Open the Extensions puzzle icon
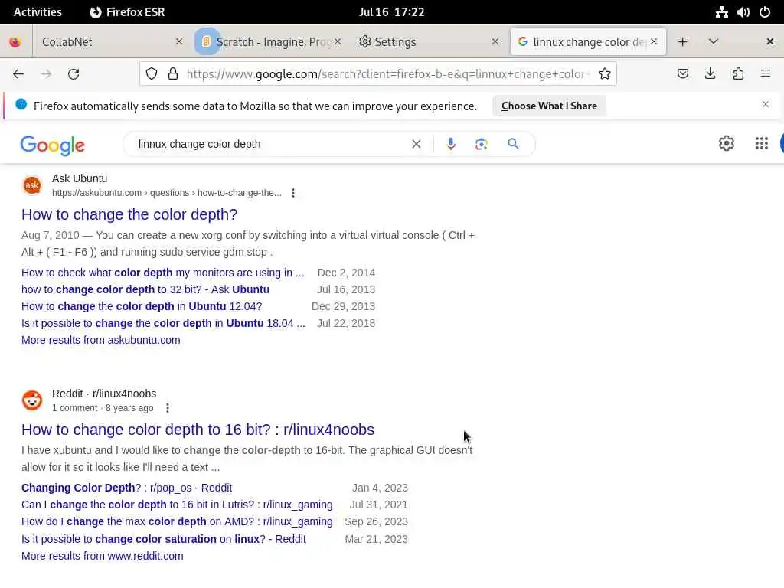 click(x=738, y=74)
